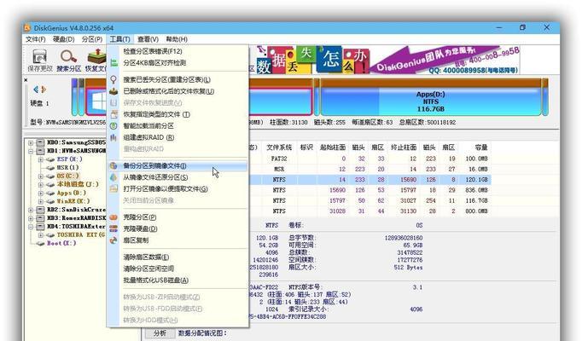The height and width of the screenshot is (341, 582).
Task: Click the HD2 SanDisk Cruzer disk icon
Action: [40, 210]
